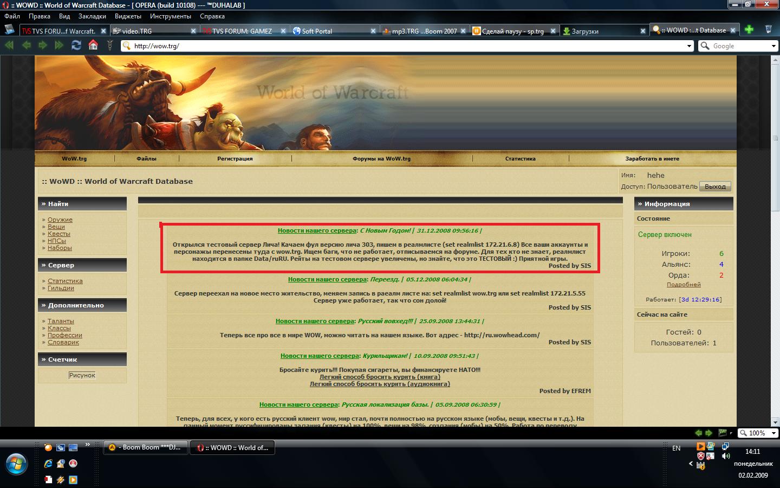780x488 pixels.
Task: Go to the browser Home page icon
Action: tap(93, 46)
